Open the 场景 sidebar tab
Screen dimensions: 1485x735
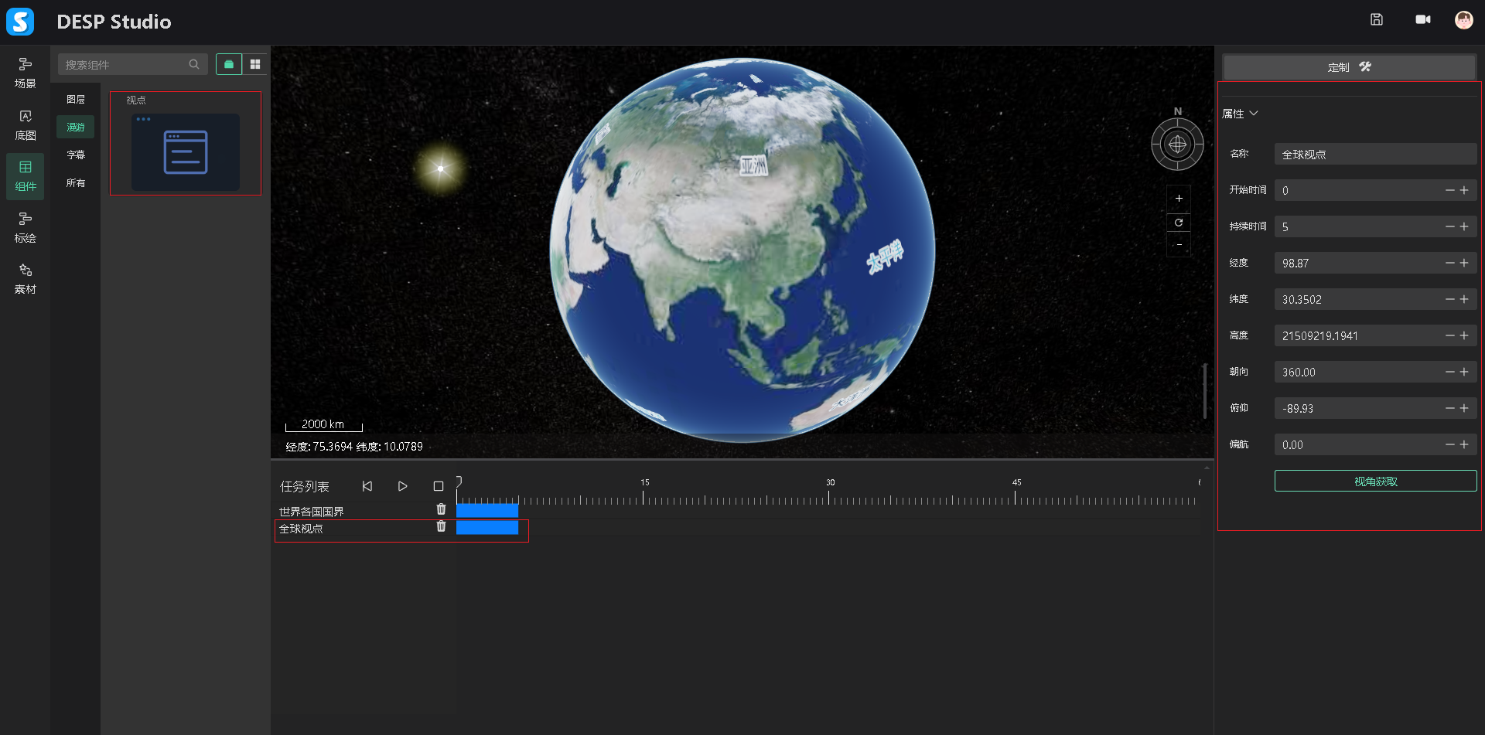coord(26,73)
